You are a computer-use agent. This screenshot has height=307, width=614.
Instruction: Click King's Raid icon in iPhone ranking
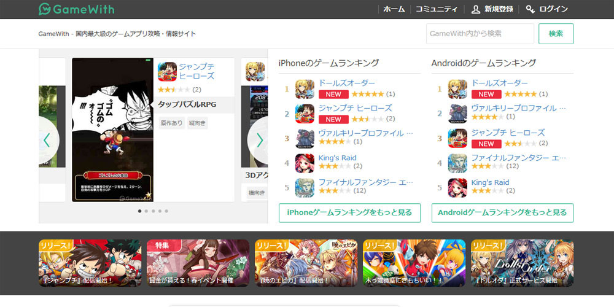305,163
